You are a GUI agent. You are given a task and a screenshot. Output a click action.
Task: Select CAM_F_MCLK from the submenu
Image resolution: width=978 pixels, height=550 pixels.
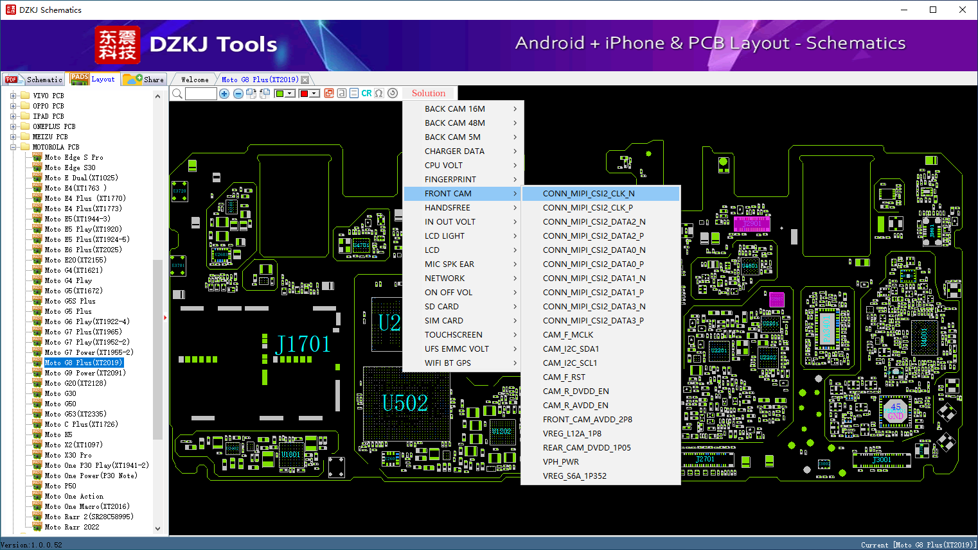tap(568, 335)
